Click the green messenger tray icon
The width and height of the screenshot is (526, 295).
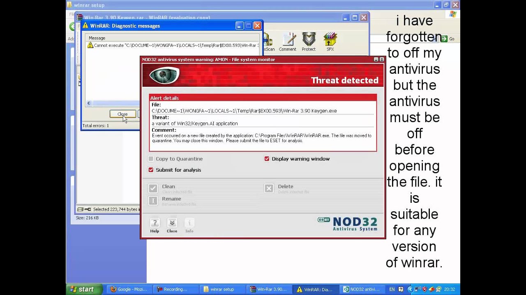pyautogui.click(x=439, y=289)
